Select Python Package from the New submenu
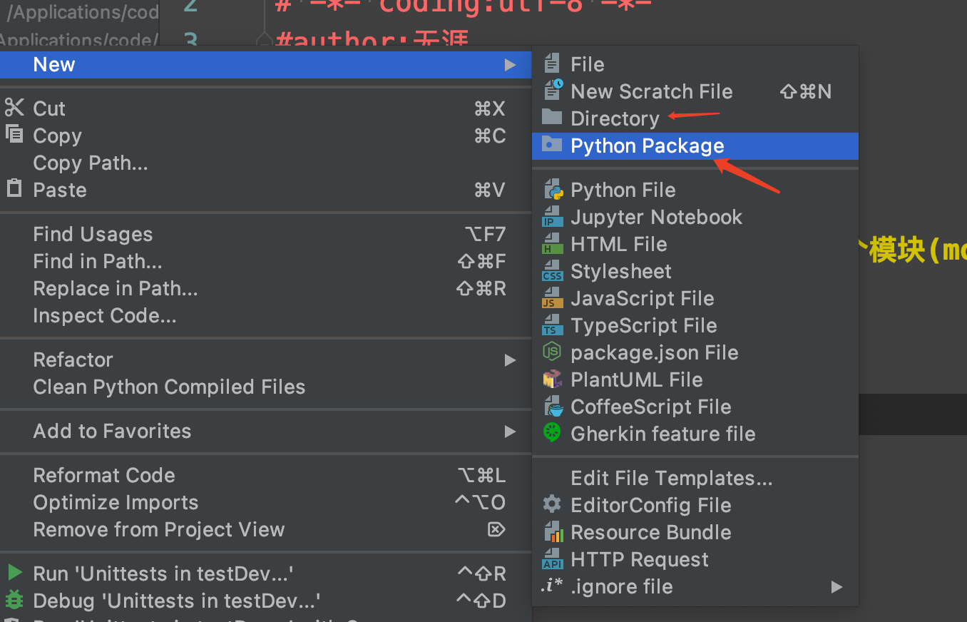967x622 pixels. (647, 146)
